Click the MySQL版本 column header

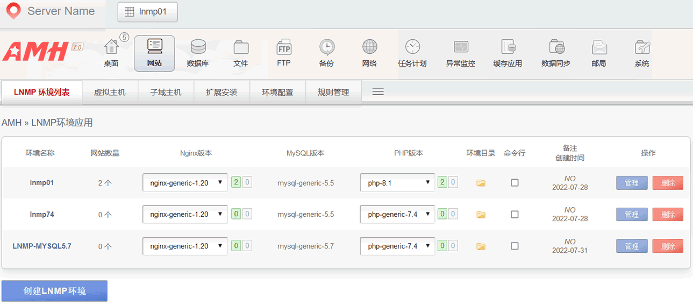pyautogui.click(x=305, y=153)
